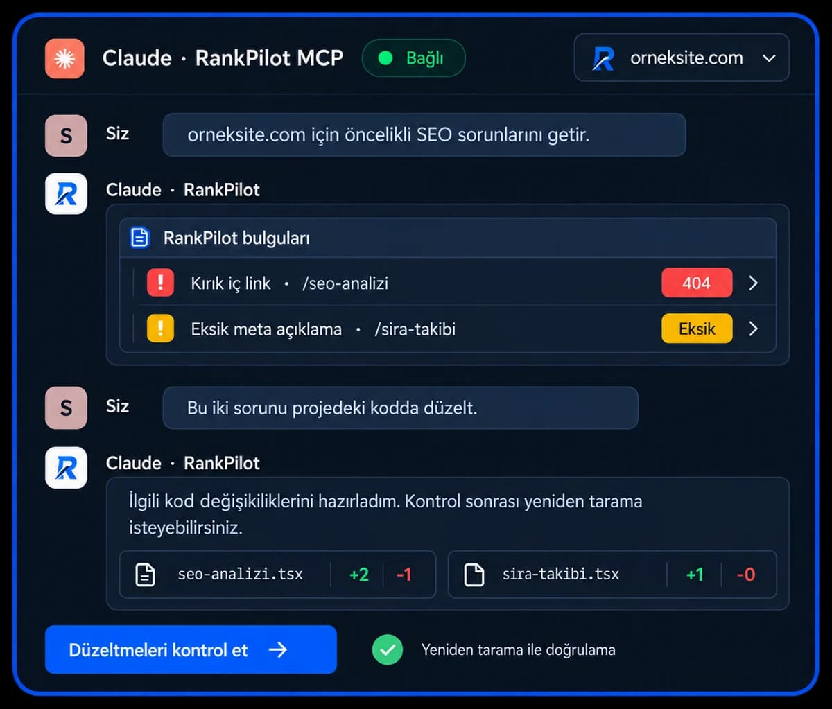Click the file icon of sira-takibi.tsx

point(474,575)
